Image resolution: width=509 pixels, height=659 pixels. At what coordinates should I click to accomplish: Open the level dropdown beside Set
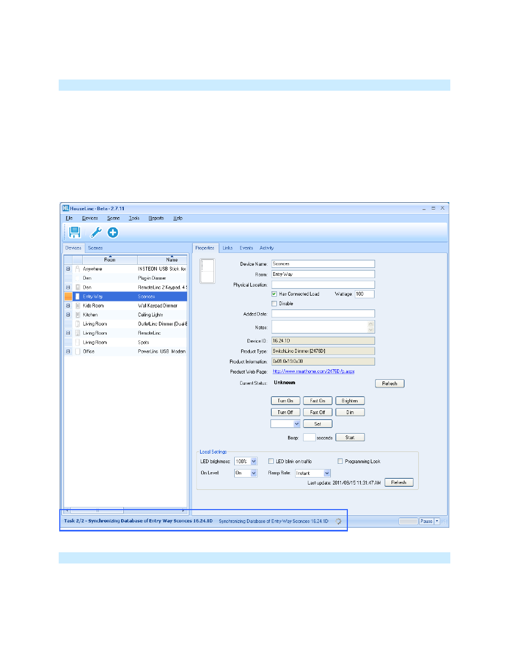[297, 424]
